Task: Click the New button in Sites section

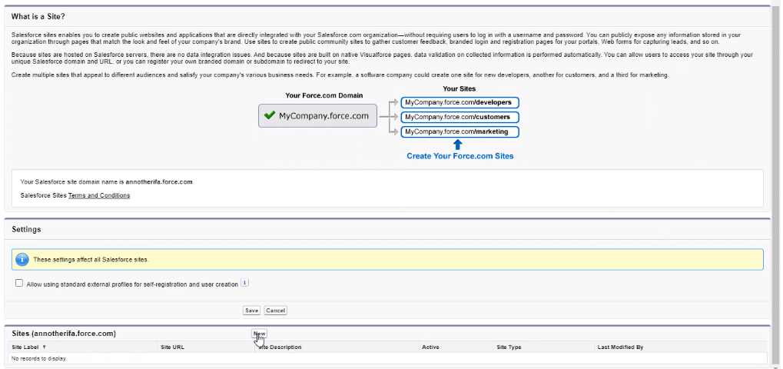Action: [259, 334]
